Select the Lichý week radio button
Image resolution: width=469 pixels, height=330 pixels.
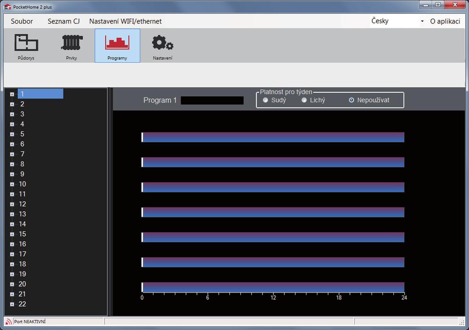304,100
